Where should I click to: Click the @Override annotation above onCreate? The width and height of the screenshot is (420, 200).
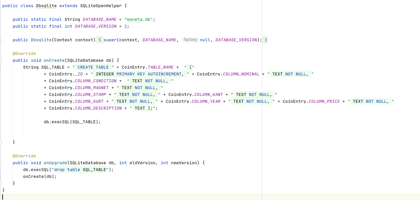24,54
